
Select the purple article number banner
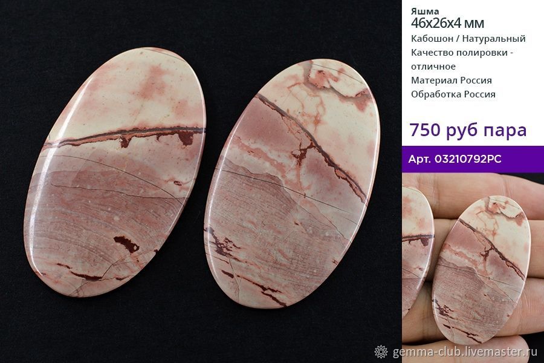click(x=473, y=159)
